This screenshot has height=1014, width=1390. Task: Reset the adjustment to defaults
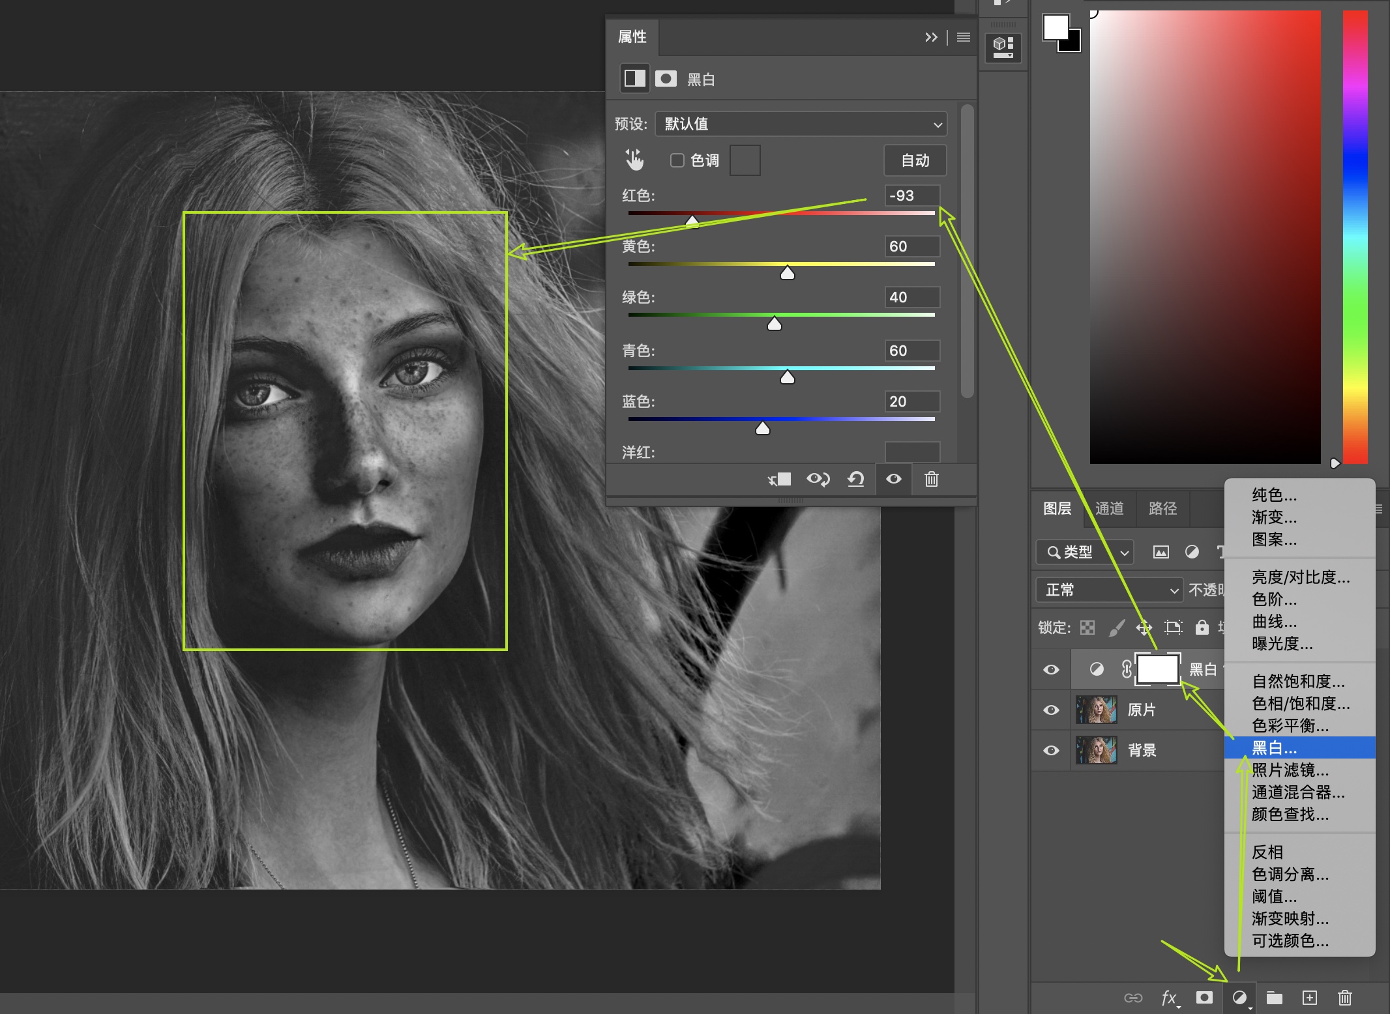tap(855, 480)
